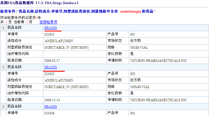Open the 返回检索页 link
The width and height of the screenshot is (209, 116).
pos(48,22)
